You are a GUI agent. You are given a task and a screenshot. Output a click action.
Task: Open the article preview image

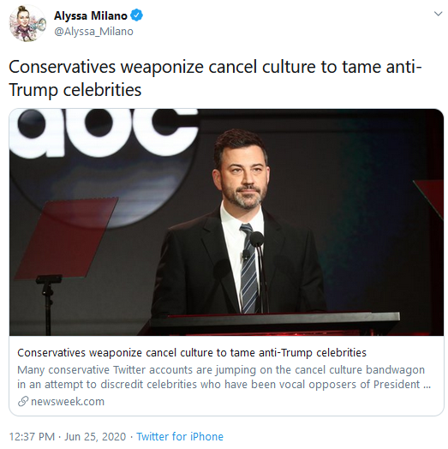pos(226,222)
